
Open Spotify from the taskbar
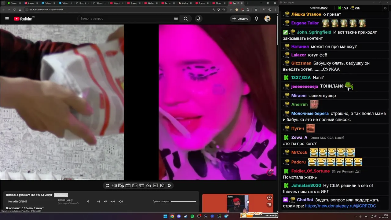pos(192,216)
